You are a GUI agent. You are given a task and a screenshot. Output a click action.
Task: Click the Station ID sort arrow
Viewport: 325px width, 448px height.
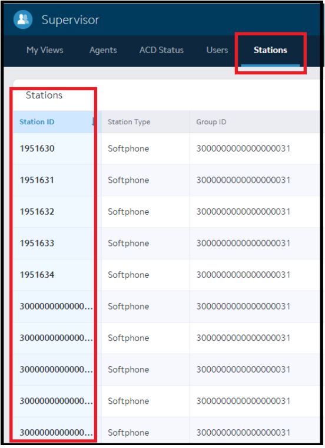(x=93, y=122)
